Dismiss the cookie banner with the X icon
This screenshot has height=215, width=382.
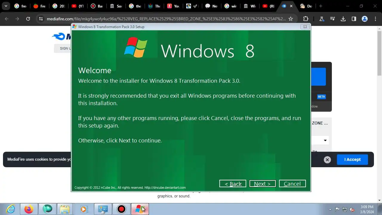[x=327, y=160]
